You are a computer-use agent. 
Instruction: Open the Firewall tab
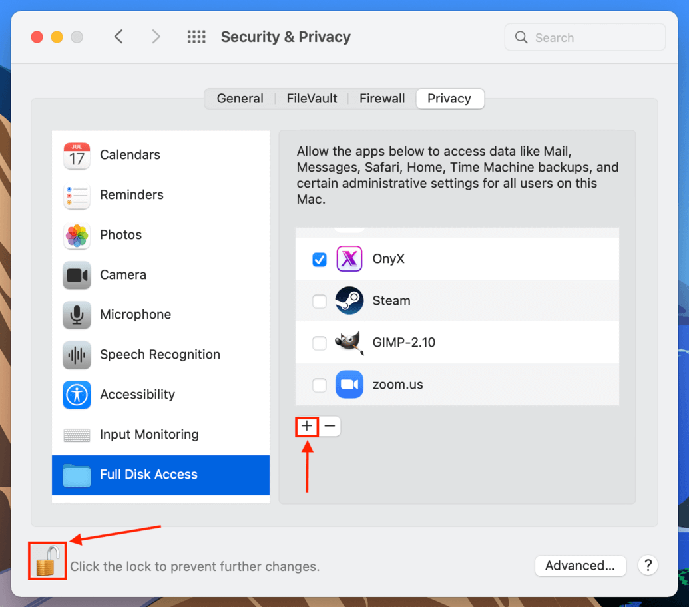coord(382,99)
